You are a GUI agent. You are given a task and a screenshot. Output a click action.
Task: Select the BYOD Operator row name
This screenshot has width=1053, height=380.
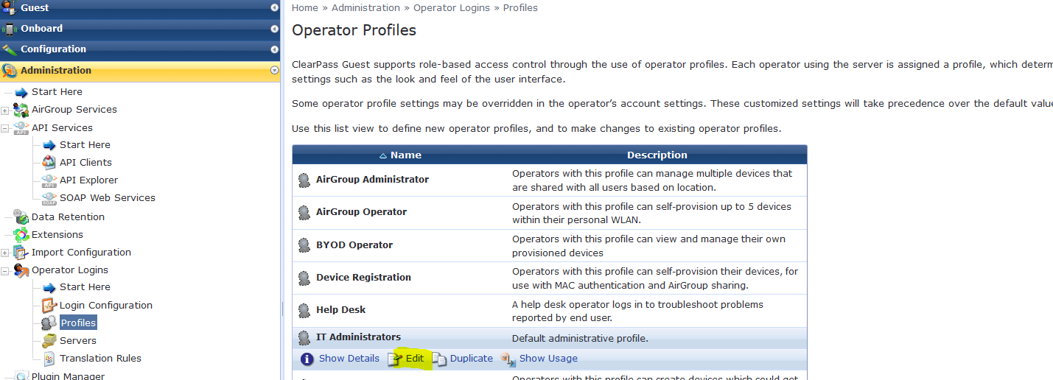[354, 245]
